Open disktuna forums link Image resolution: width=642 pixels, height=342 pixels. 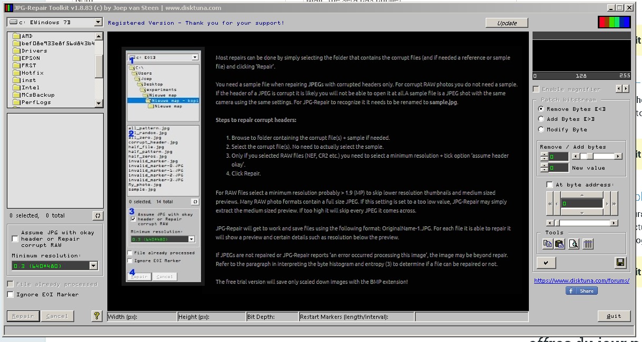(x=581, y=281)
